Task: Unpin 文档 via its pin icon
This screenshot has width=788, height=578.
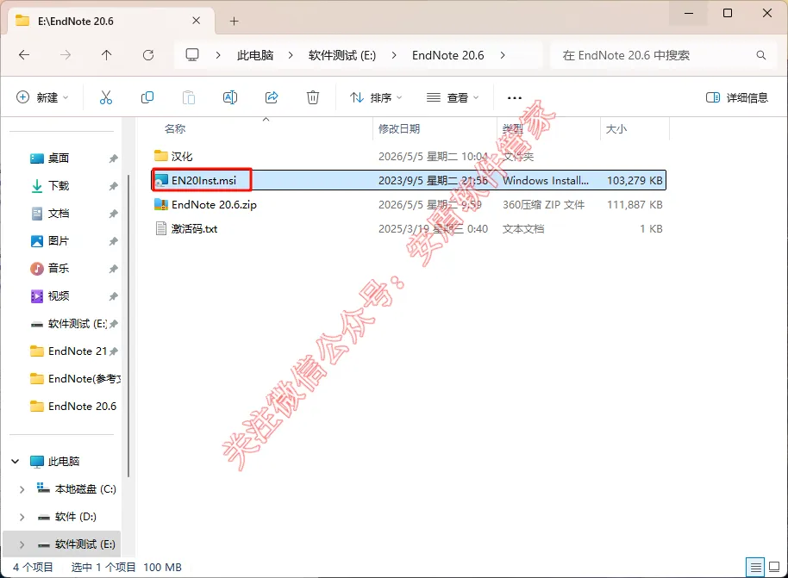Action: 114,214
